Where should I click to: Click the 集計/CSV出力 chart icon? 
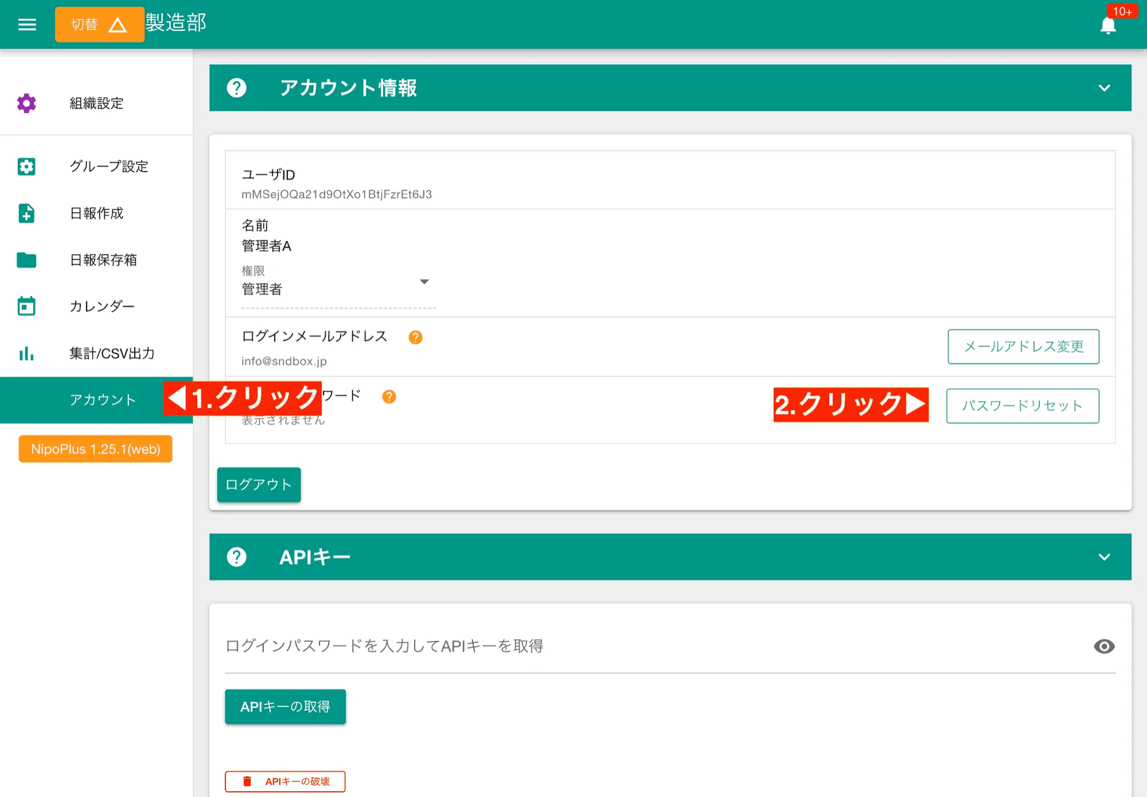(x=26, y=354)
